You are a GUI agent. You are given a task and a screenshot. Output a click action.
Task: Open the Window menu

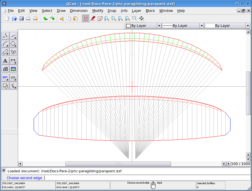tap(166, 11)
